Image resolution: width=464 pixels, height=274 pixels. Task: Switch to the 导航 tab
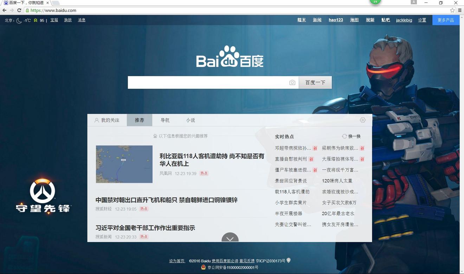coord(165,120)
